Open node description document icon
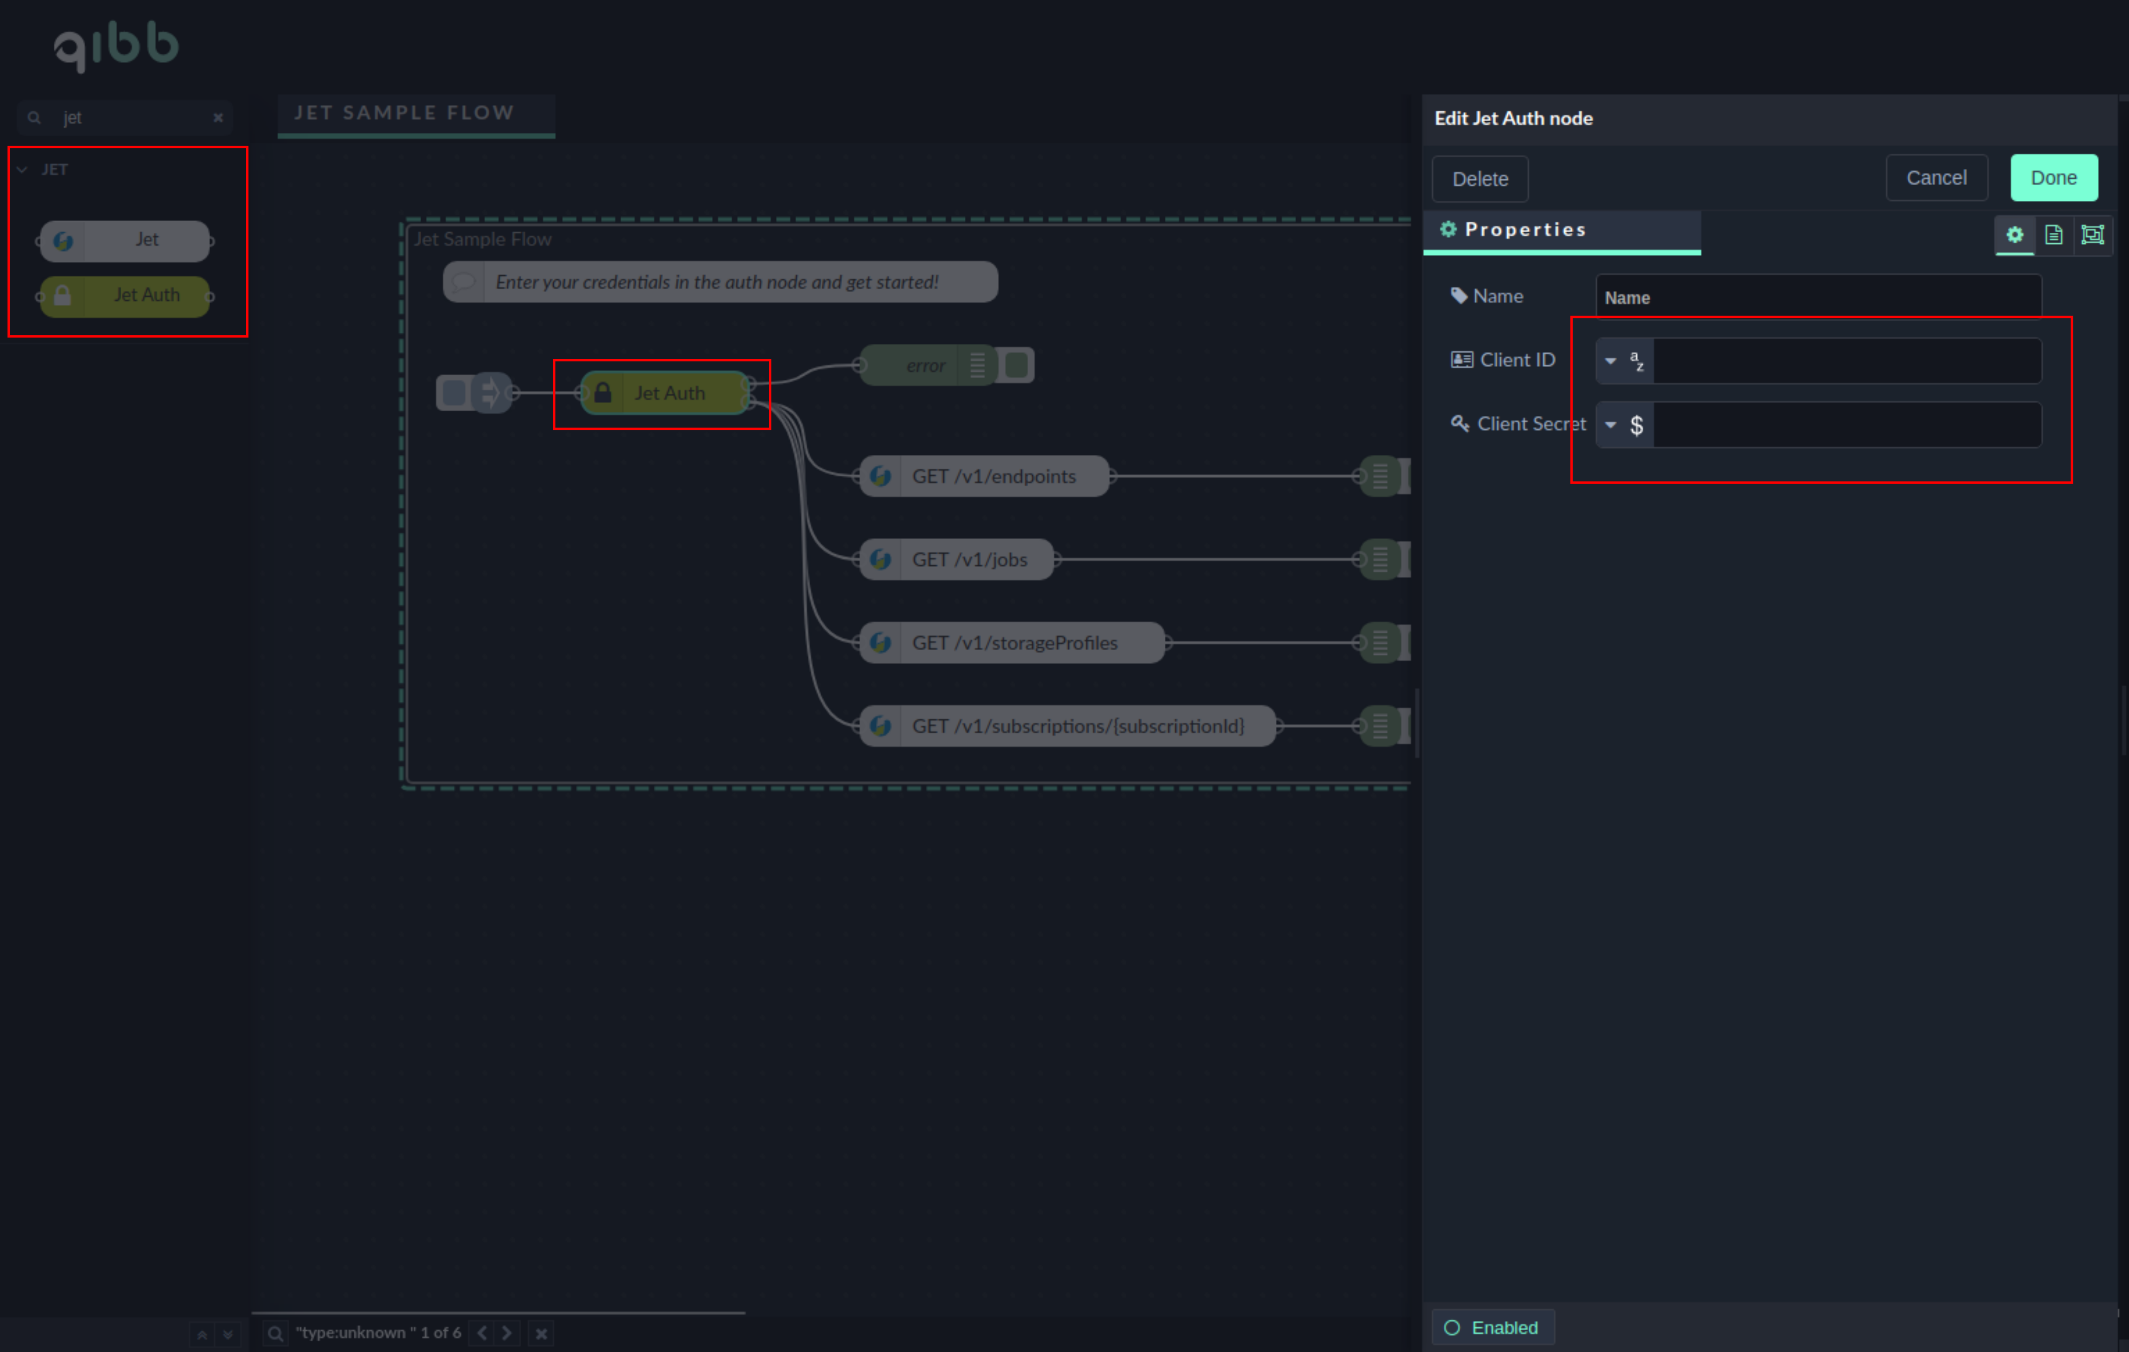The height and width of the screenshot is (1352, 2129). (x=2053, y=235)
